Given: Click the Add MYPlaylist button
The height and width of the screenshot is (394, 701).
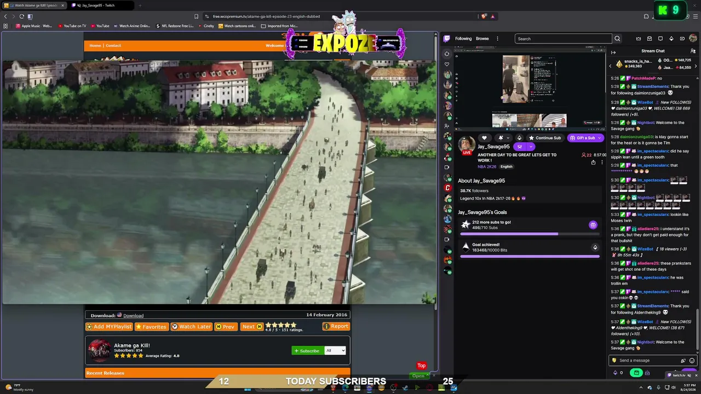Looking at the screenshot, I should pos(109,327).
